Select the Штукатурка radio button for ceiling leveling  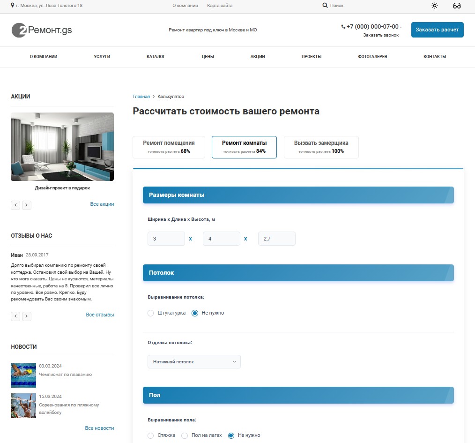point(150,313)
